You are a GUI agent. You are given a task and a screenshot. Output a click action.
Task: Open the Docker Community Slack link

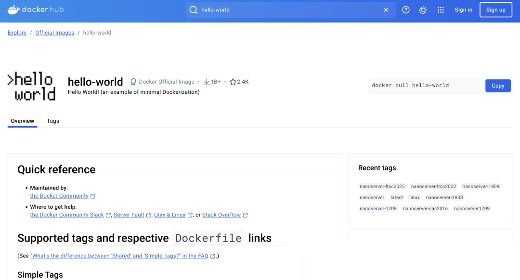[x=67, y=215]
